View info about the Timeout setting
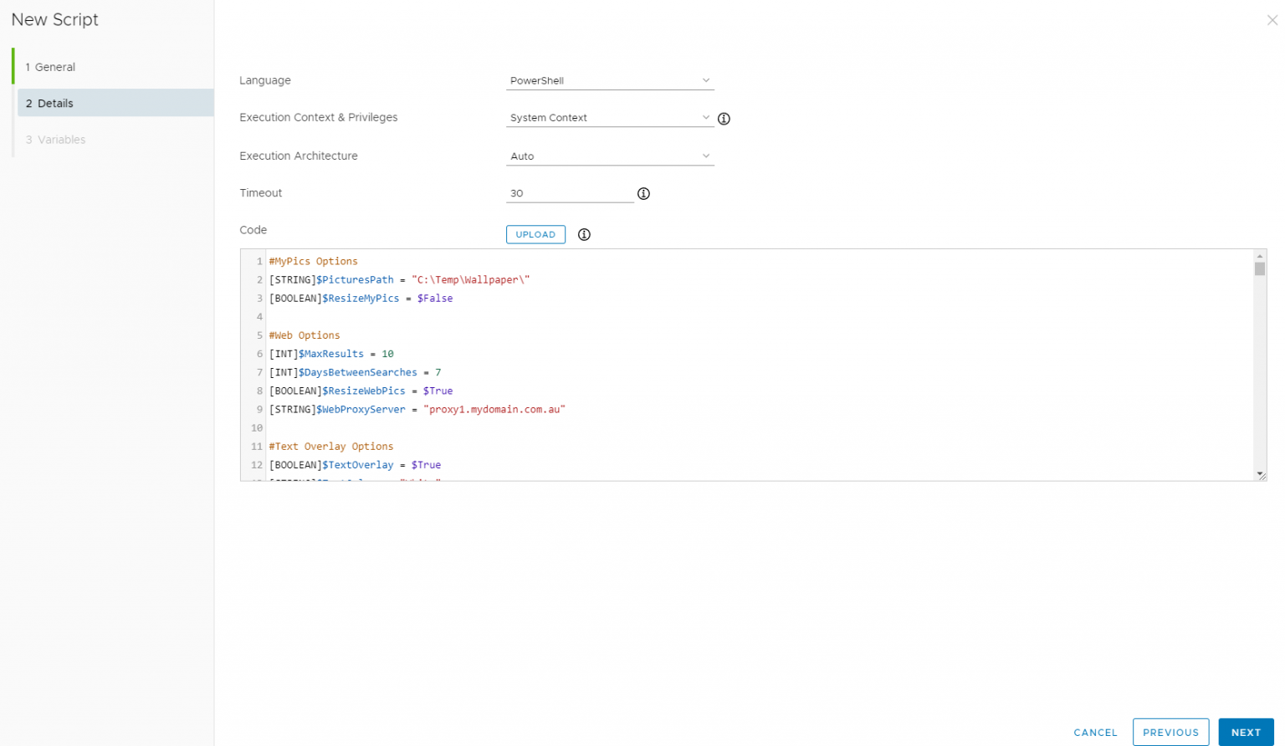The height and width of the screenshot is (746, 1285). coord(643,193)
